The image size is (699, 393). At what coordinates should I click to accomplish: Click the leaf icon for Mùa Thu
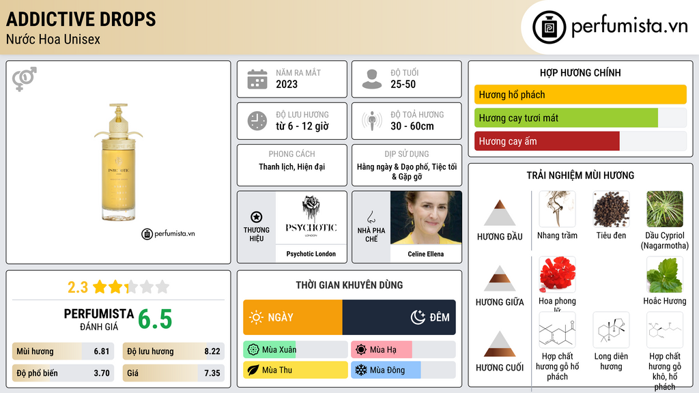click(253, 370)
